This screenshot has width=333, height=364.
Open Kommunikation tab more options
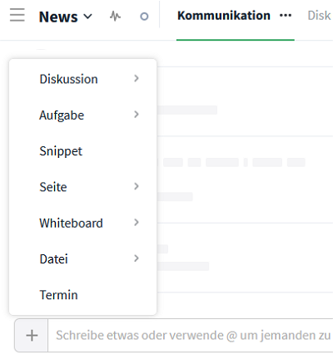(286, 16)
